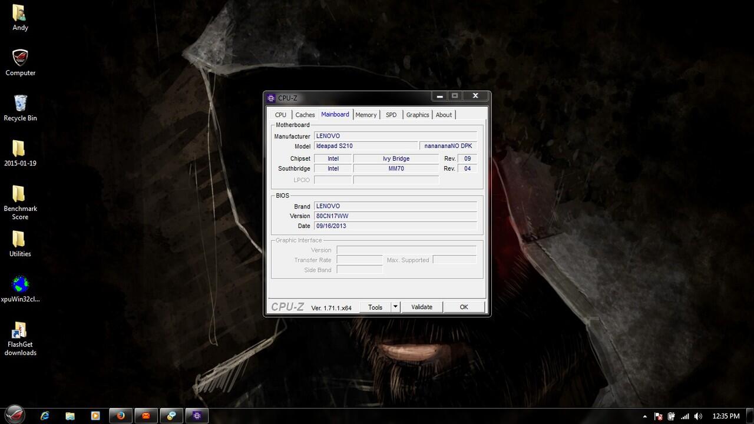Click the Ver. 1.71.1.x64 label
This screenshot has height=424, width=754.
[331, 308]
